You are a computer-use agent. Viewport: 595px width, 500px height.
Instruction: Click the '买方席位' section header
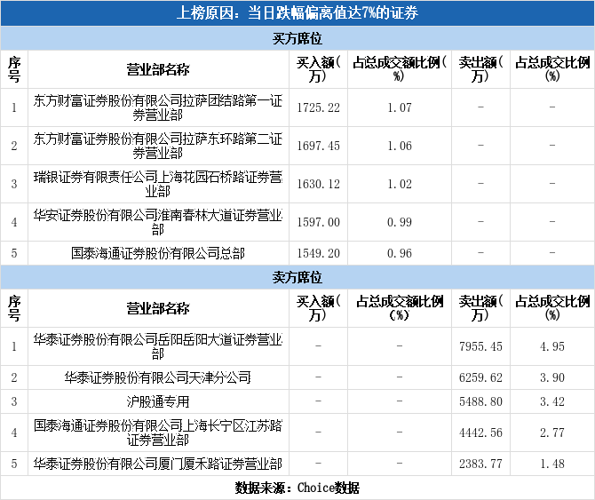(x=297, y=38)
